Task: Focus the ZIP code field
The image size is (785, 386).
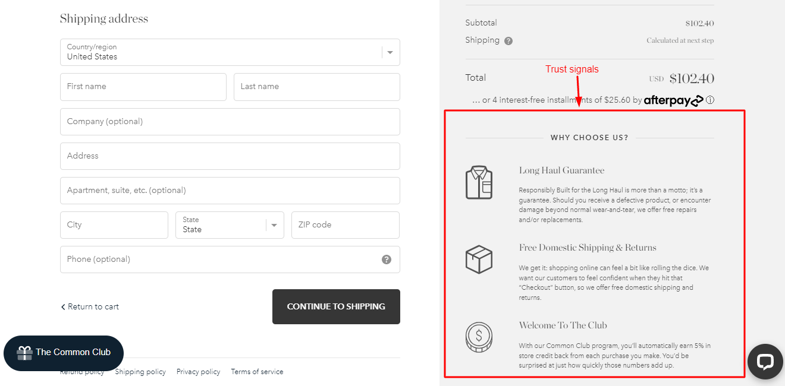Action: point(346,225)
